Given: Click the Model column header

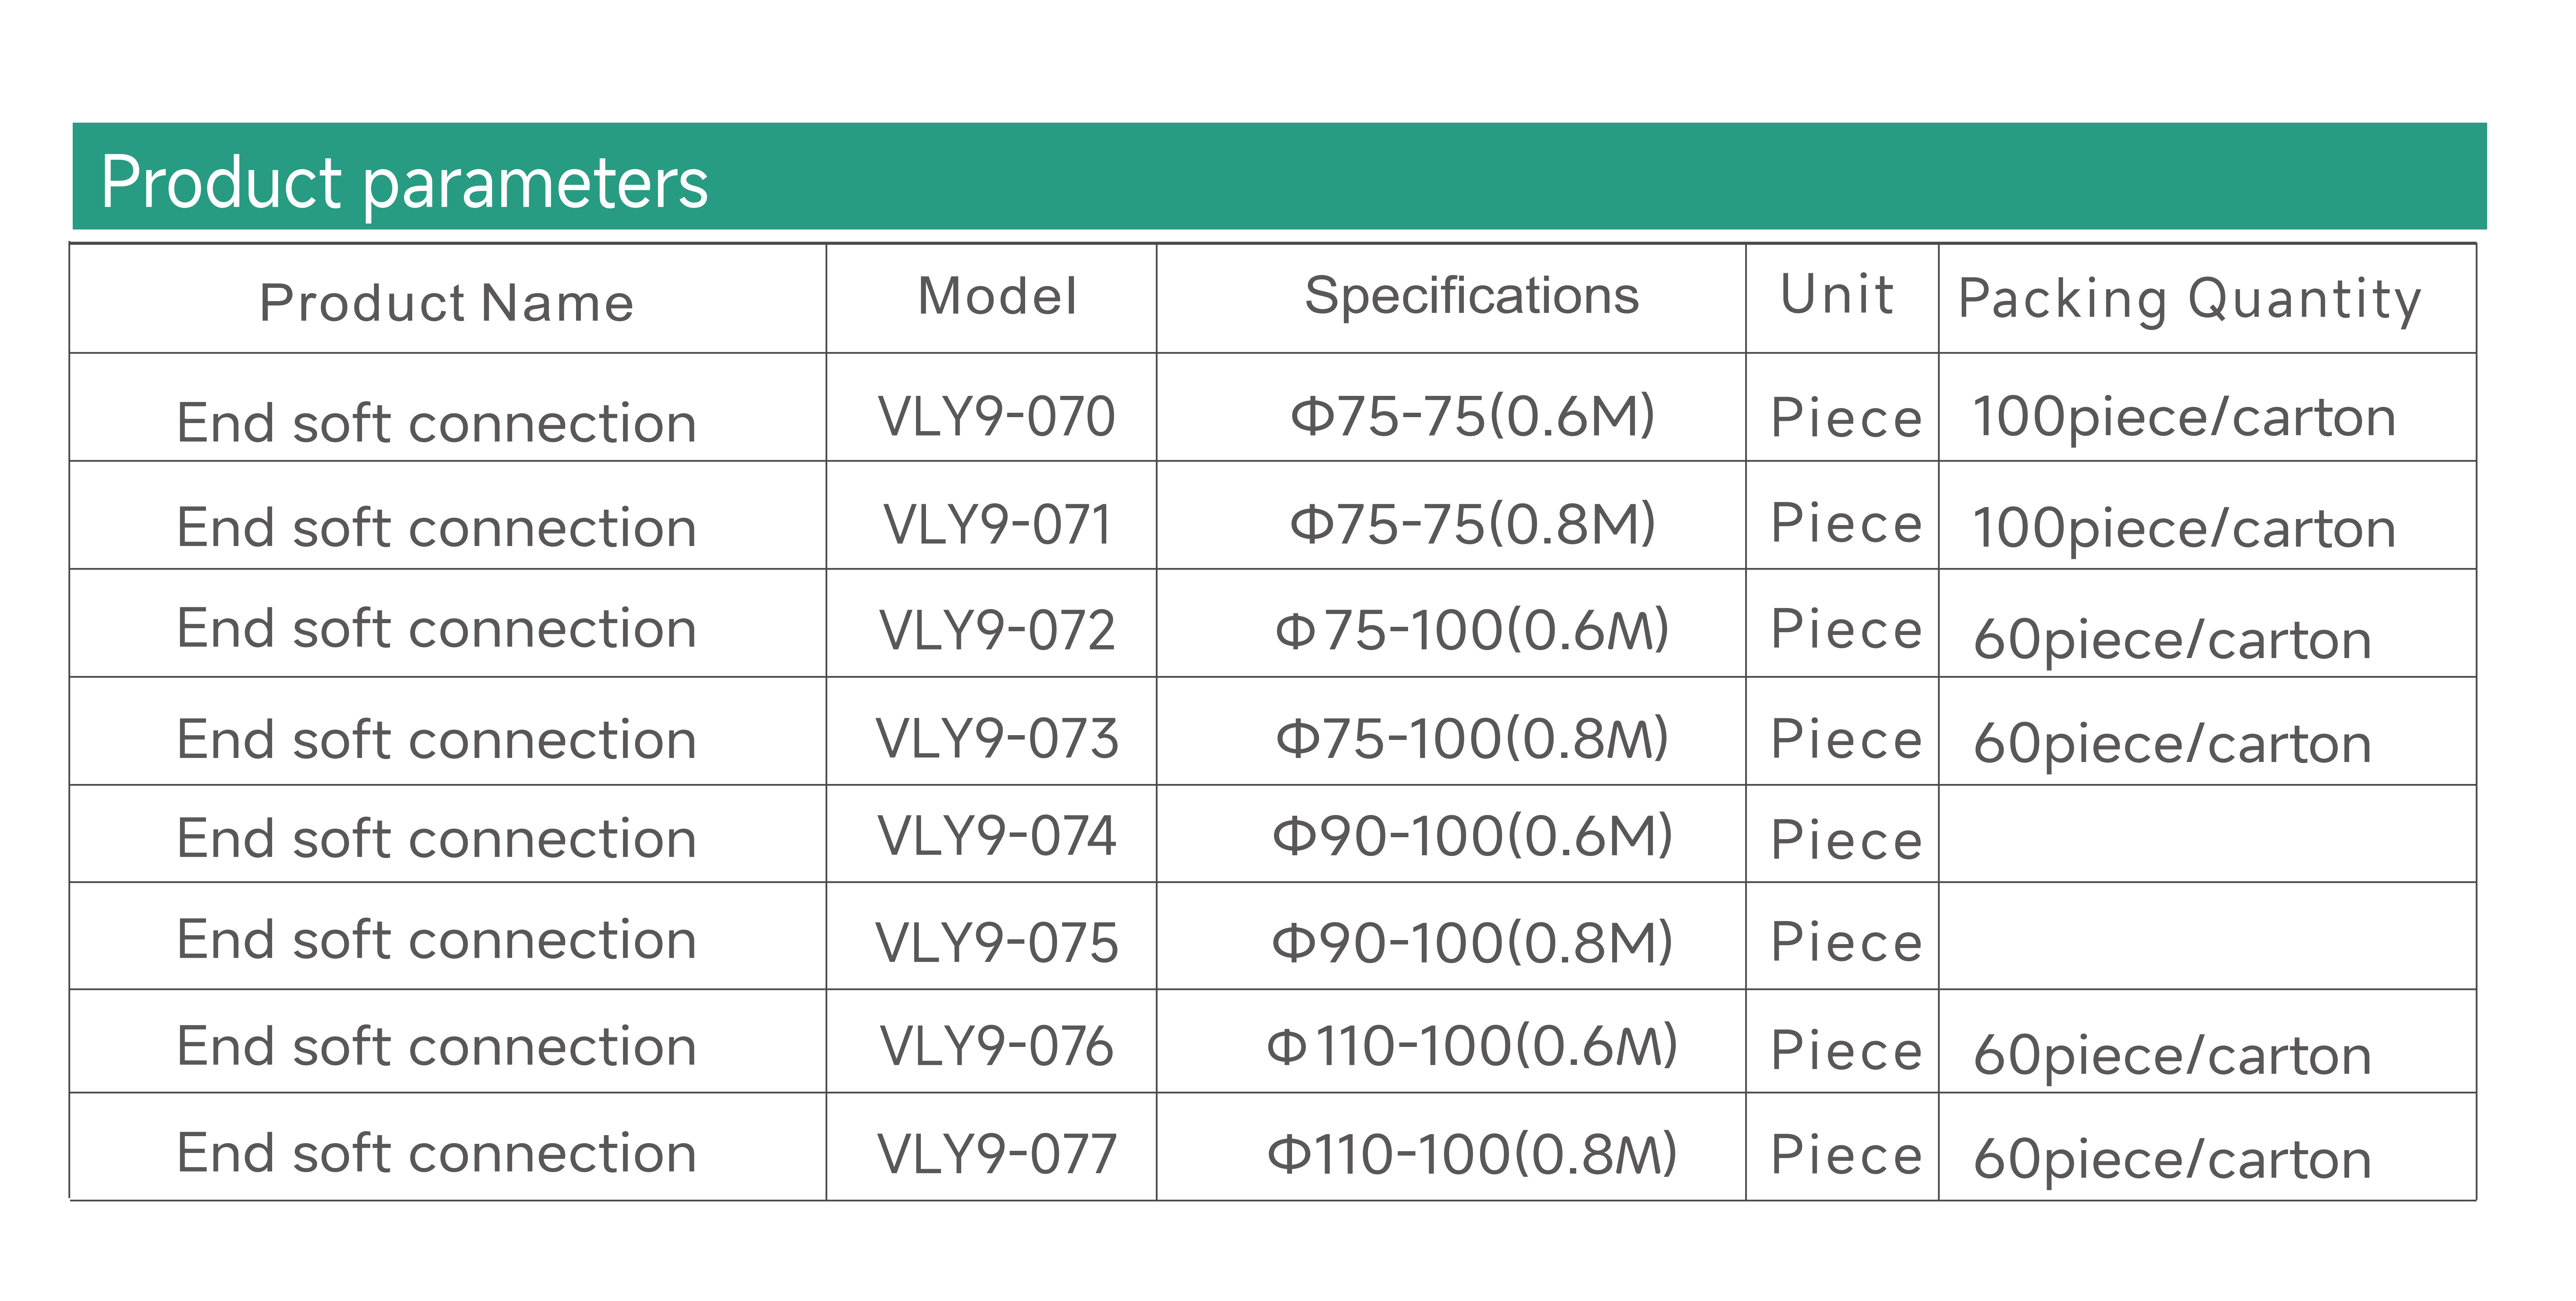Looking at the screenshot, I should coord(997,297).
